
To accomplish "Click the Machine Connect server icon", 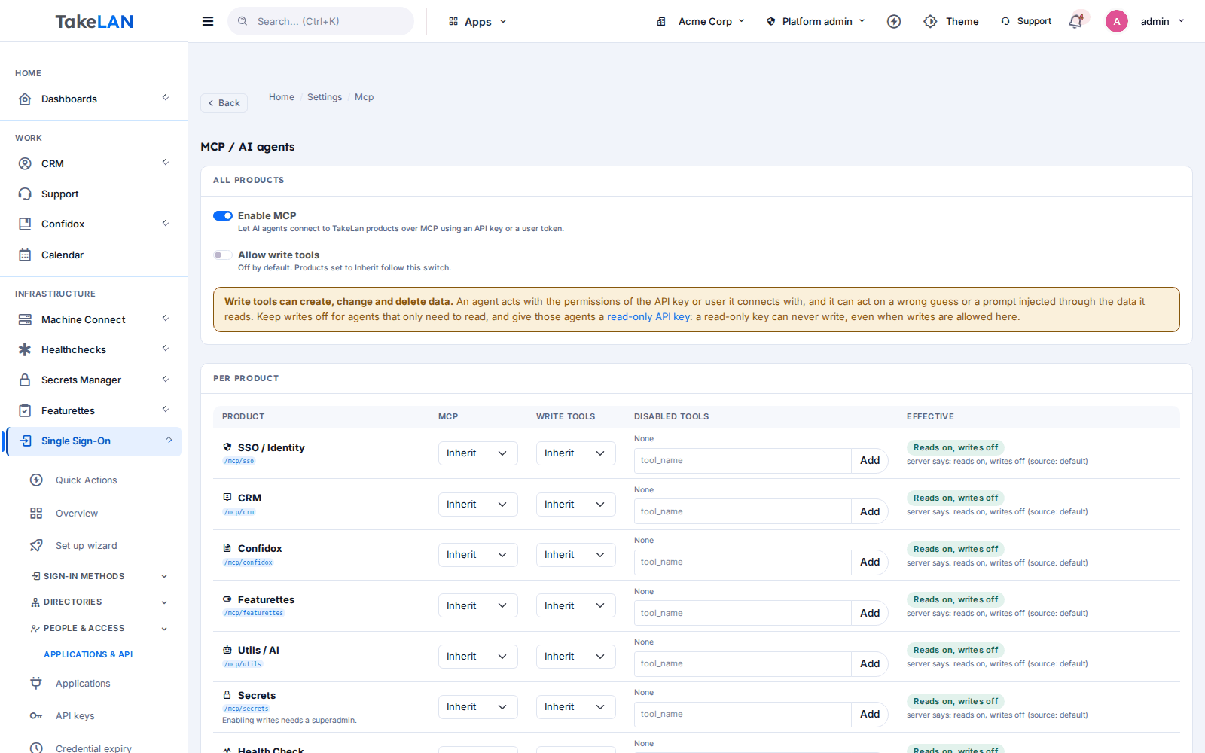I will point(25,319).
